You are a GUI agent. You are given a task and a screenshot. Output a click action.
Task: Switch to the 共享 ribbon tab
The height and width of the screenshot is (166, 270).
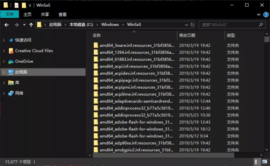[45, 15]
